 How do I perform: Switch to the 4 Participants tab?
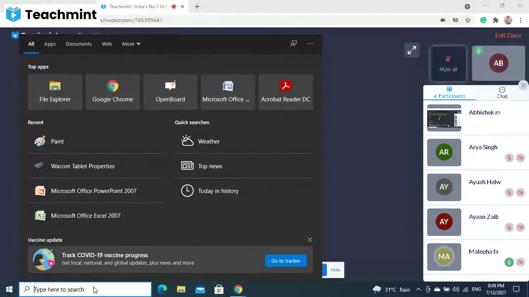point(449,92)
